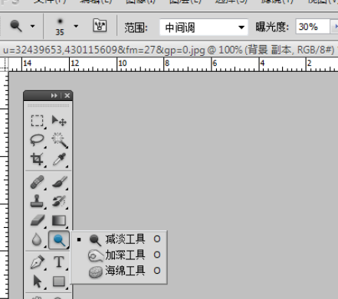Select the Blur water-drop tool

(38, 240)
